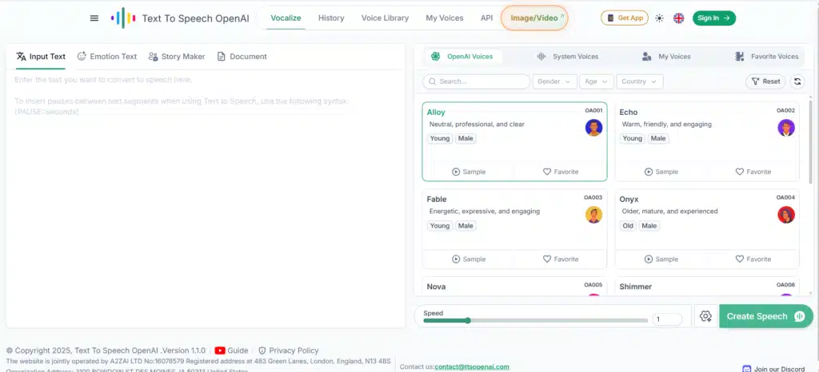
Task: Play the Fable voice sample
Action: [x=469, y=259]
